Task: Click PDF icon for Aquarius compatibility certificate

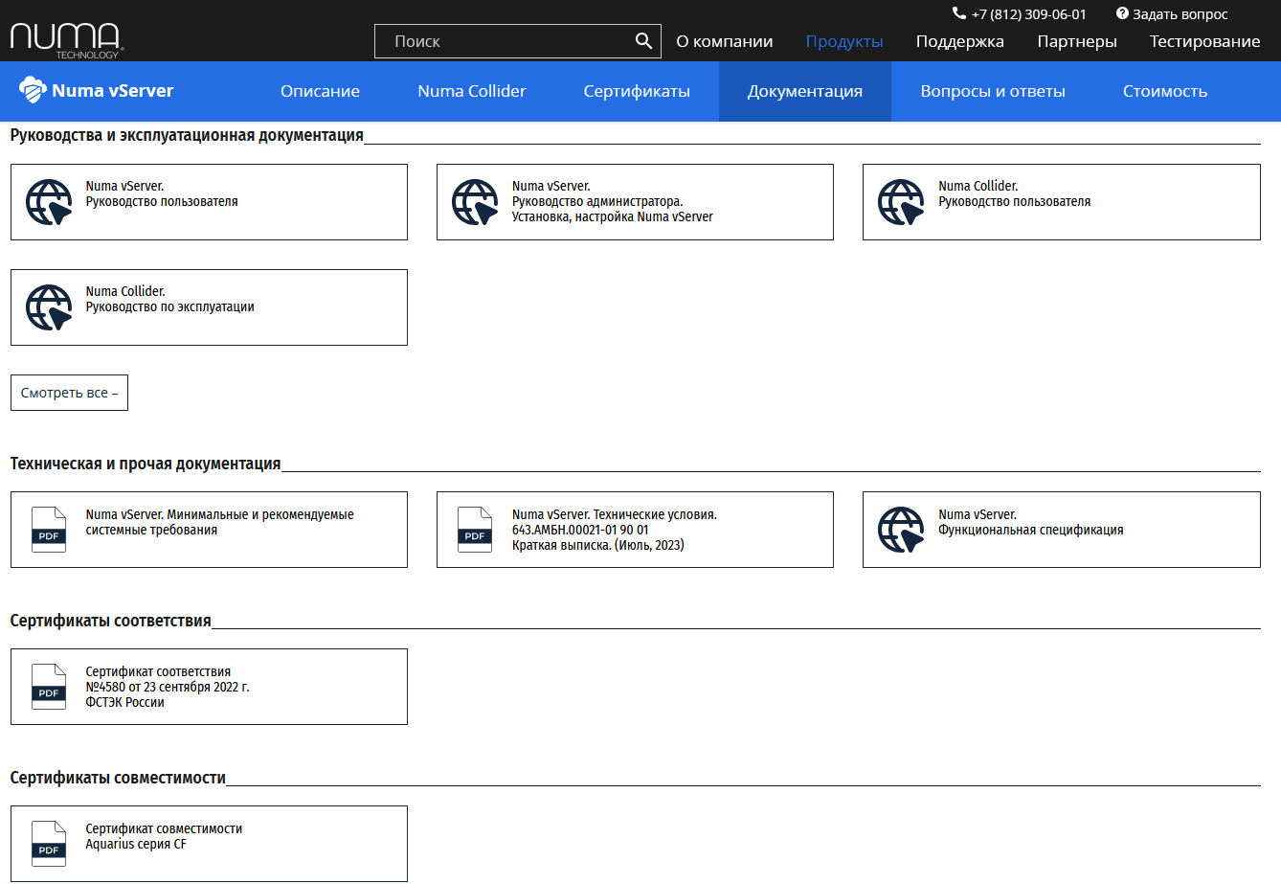Action: click(x=49, y=844)
